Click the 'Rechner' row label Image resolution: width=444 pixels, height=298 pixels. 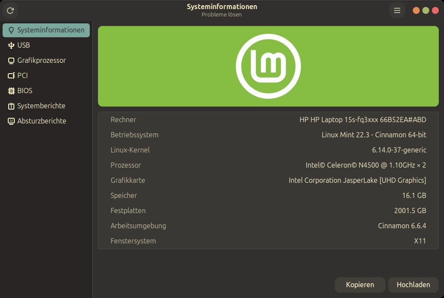click(123, 120)
